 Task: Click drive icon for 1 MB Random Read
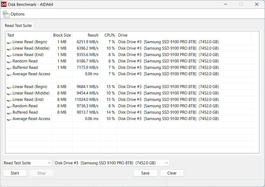[x=9, y=62]
